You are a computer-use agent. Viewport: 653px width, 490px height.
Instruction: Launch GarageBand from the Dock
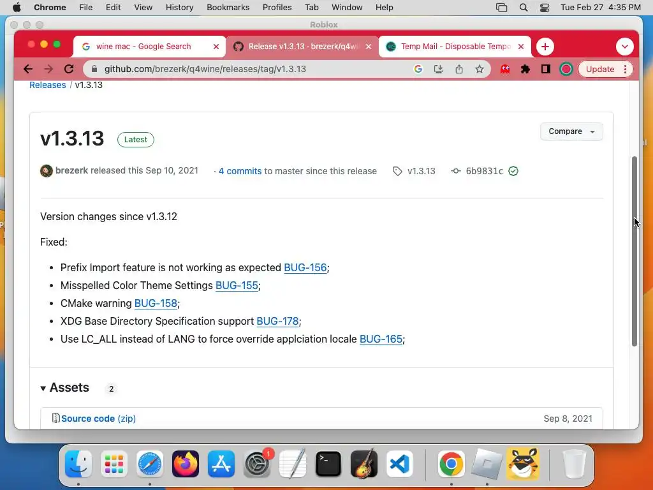364,464
